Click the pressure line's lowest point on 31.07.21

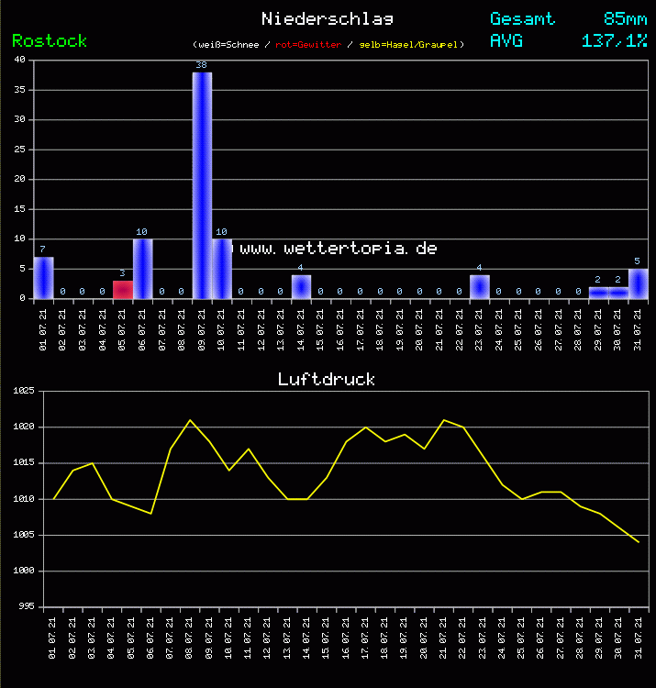pos(638,542)
